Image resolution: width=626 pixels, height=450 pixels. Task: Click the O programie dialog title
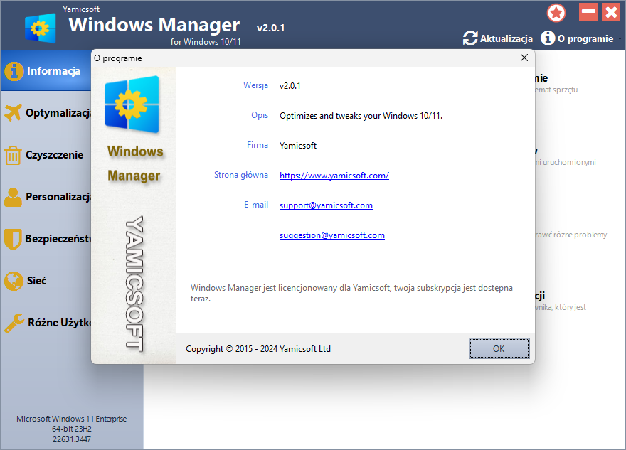pyautogui.click(x=118, y=58)
